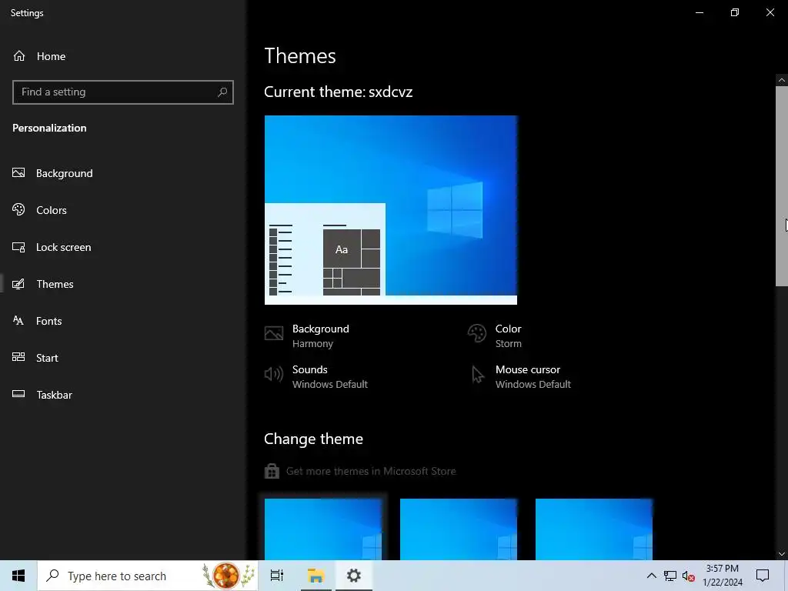Click the Lock screen icon in sidebar

click(18, 247)
